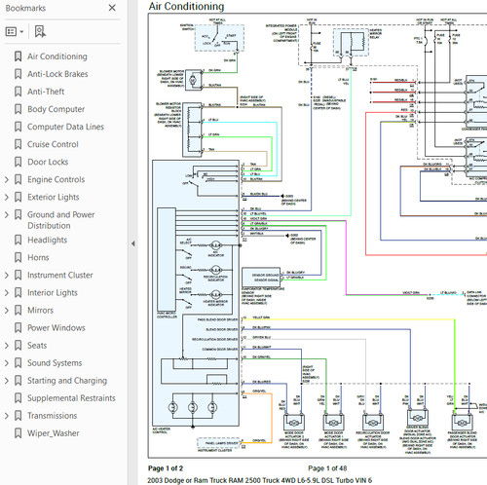487x485 pixels.
Task: Expand the Seats bookmark chevron
Action: (x=7, y=346)
